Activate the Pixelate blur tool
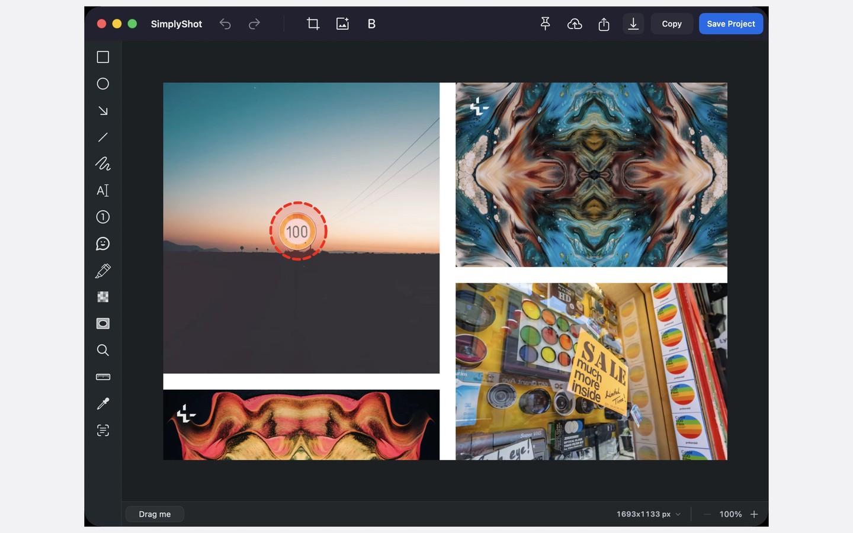The height and width of the screenshot is (533, 853). click(x=103, y=297)
